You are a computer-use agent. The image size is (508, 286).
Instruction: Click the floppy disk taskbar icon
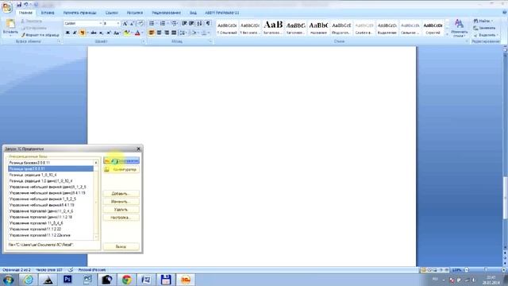(x=166, y=279)
